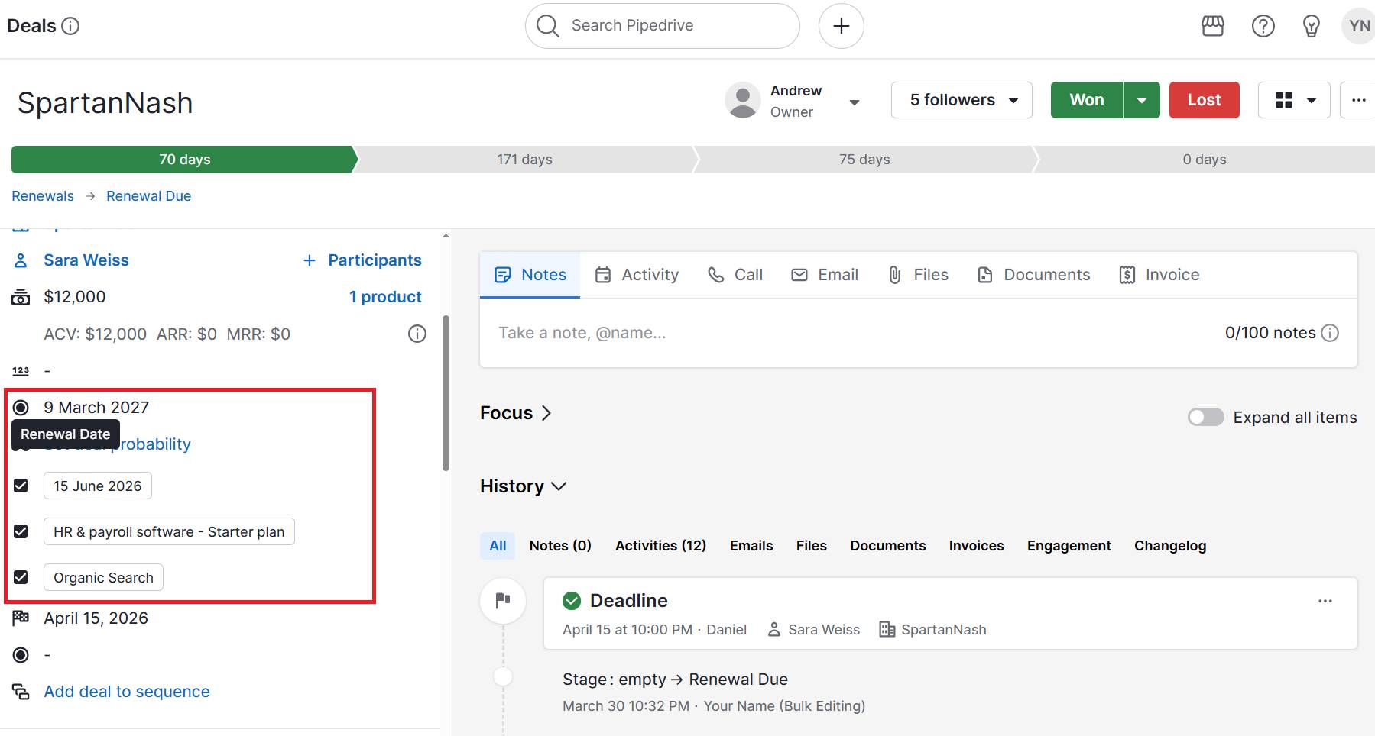Switch to the Files tab
Screen dimensions: 1375x736
point(917,275)
